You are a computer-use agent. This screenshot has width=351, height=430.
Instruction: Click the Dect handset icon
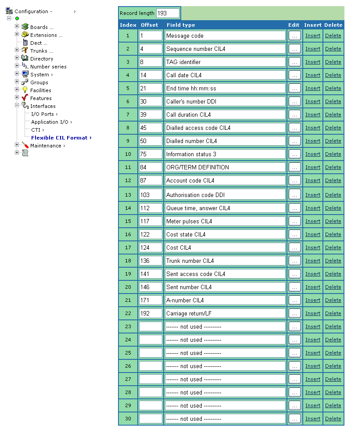pos(25,43)
